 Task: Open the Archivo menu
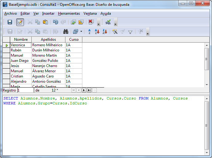point(10,13)
